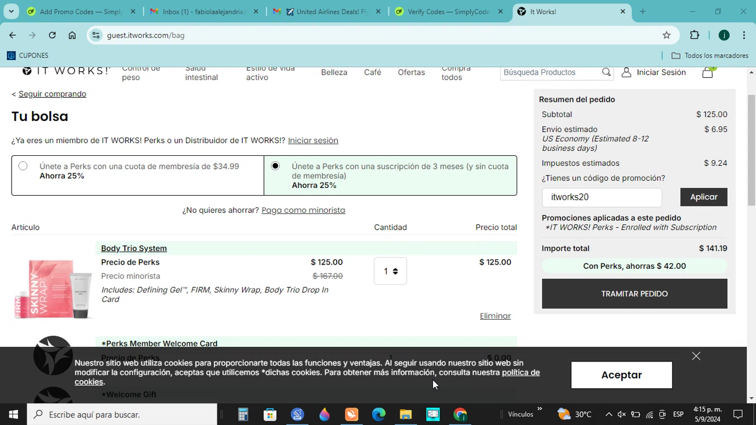Image resolution: width=756 pixels, height=425 pixels.
Task: Switch ESP keyboard language indicator
Action: pyautogui.click(x=678, y=414)
